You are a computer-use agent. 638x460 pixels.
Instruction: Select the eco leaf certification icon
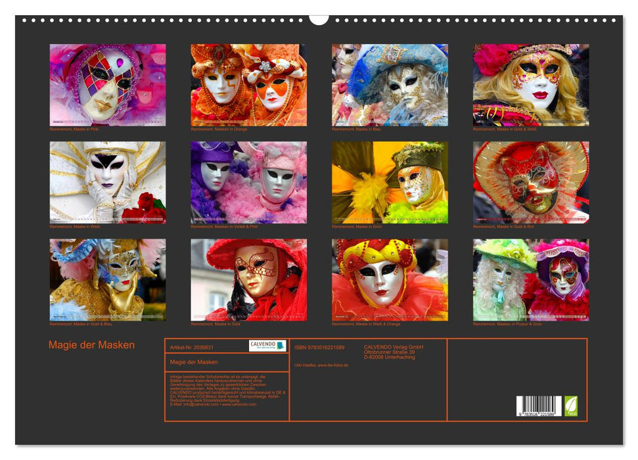coord(570,406)
